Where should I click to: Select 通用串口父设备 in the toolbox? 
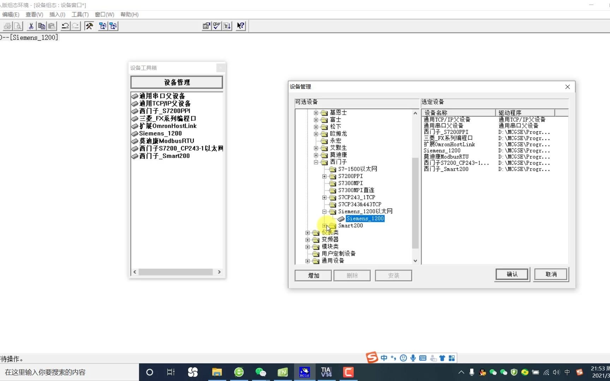[x=162, y=96]
